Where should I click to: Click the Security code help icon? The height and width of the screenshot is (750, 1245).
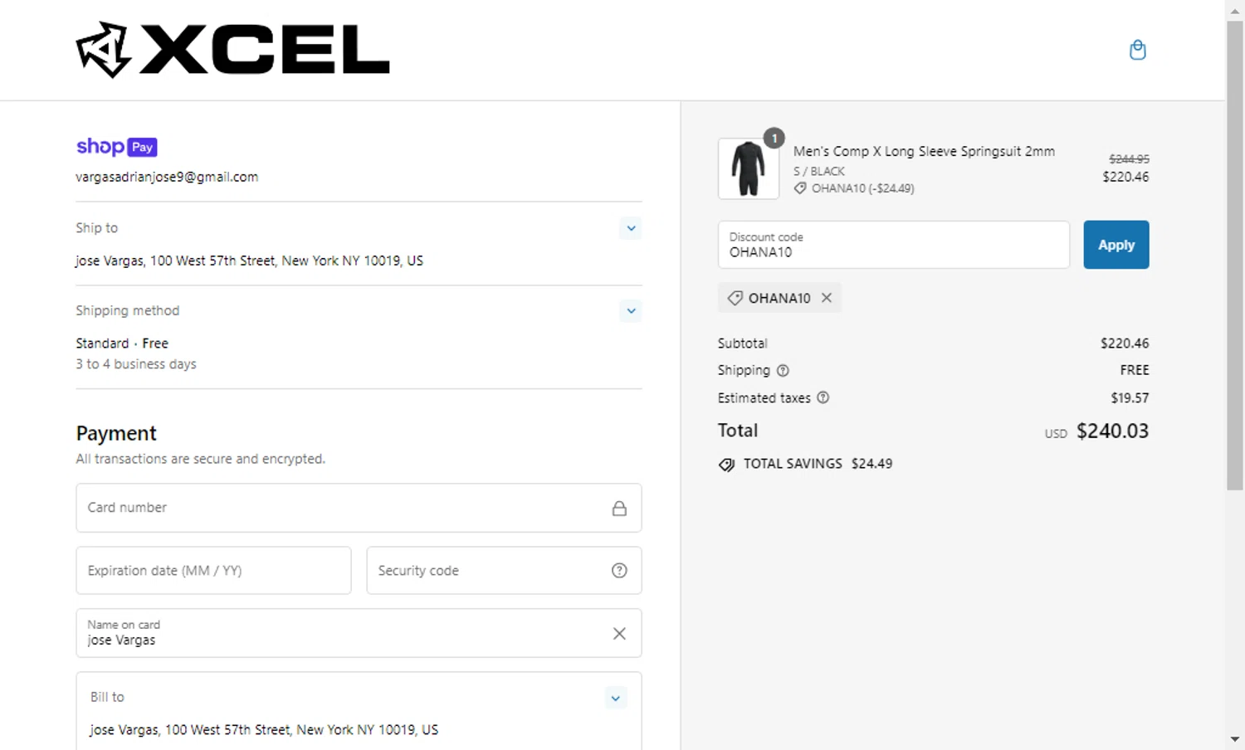[619, 571]
